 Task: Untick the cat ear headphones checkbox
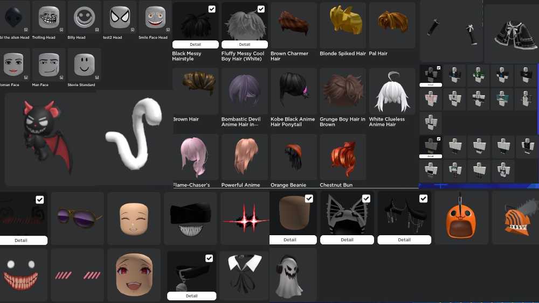[366, 199]
